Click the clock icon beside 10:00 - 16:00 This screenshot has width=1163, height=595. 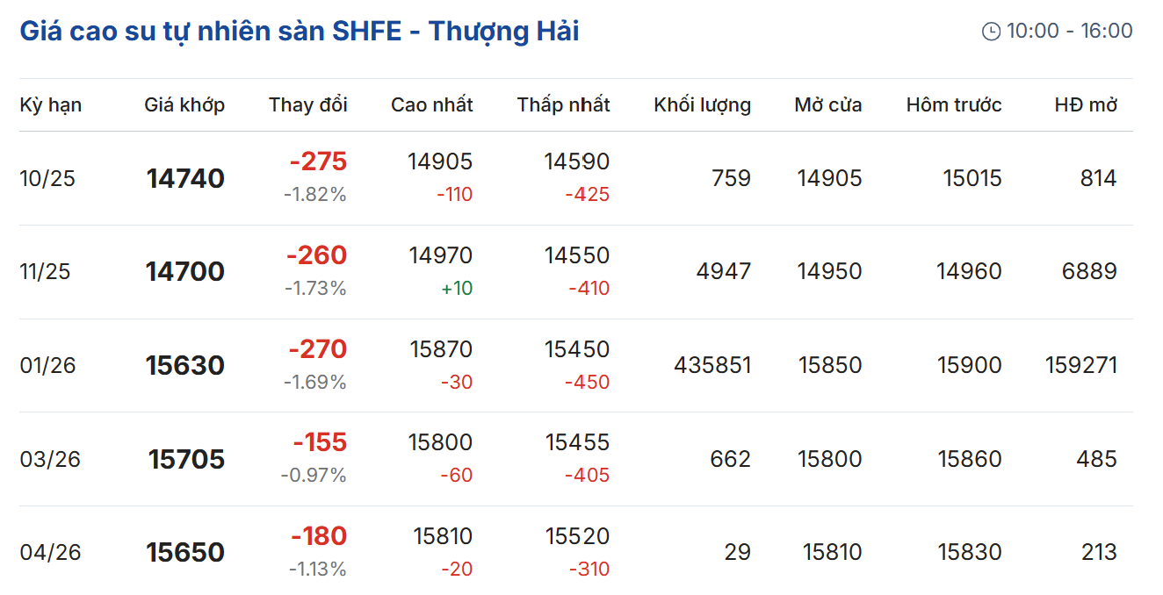[991, 32]
